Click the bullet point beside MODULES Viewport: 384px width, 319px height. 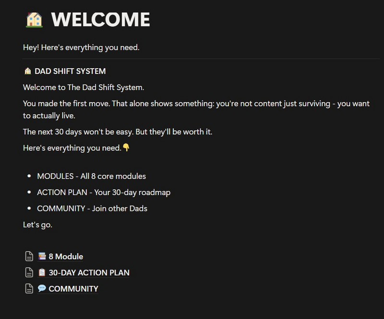(29, 176)
